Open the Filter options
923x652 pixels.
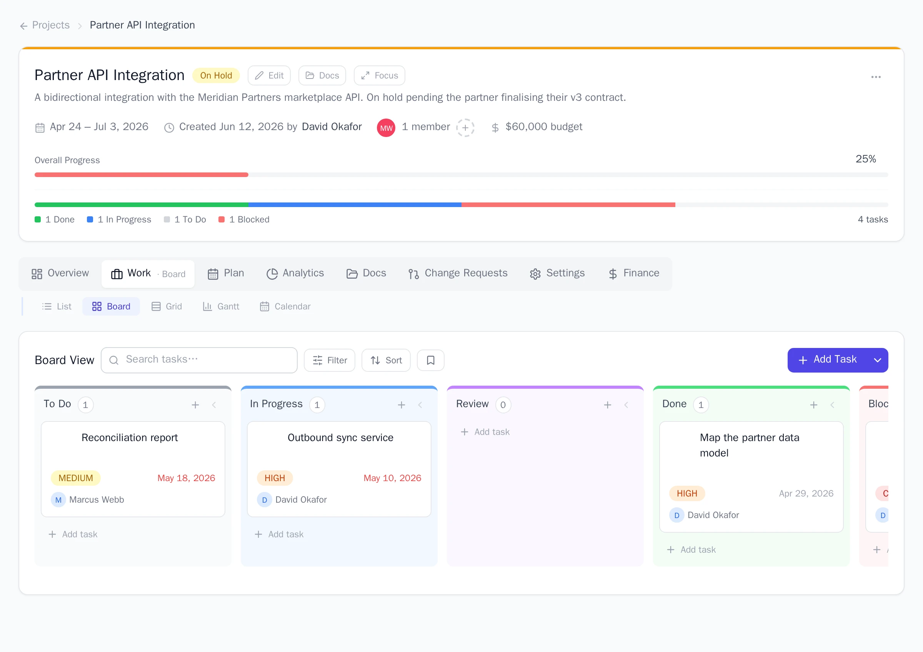[x=330, y=360]
